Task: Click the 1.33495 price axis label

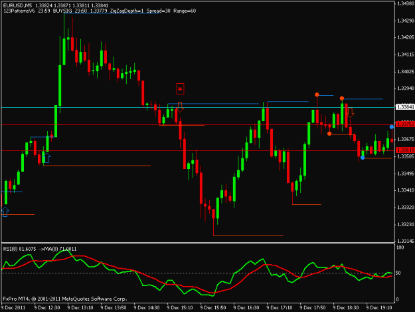Action: point(406,174)
